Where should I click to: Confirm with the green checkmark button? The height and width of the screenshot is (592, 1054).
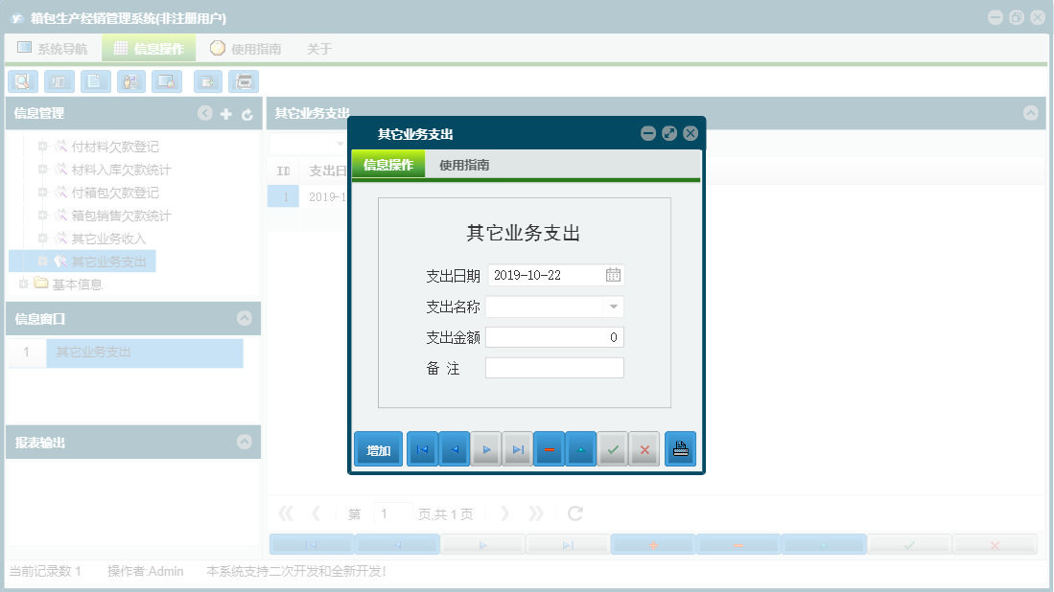click(x=612, y=448)
